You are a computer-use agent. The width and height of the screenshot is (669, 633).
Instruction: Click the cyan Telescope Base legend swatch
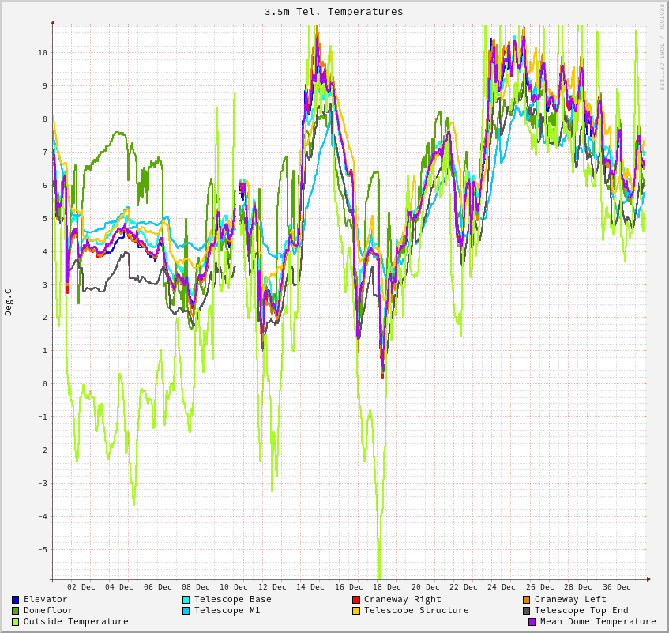[186, 600]
